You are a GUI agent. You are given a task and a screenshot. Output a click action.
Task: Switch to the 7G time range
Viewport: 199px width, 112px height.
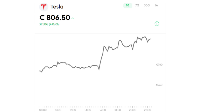(x=137, y=5)
